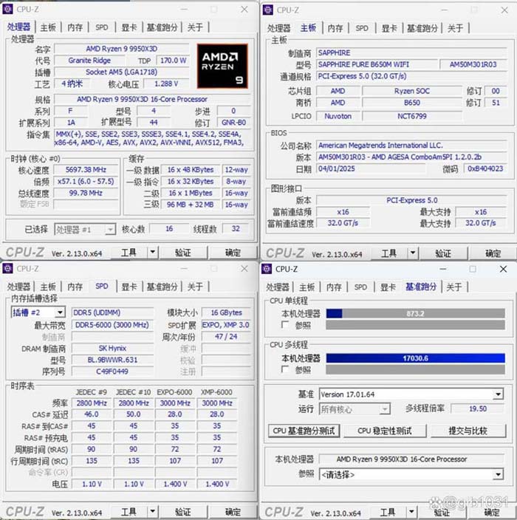Image resolution: width=517 pixels, height=520 pixels.
Task: Expand 工具 arrow in processor window
Action: tap(153, 253)
